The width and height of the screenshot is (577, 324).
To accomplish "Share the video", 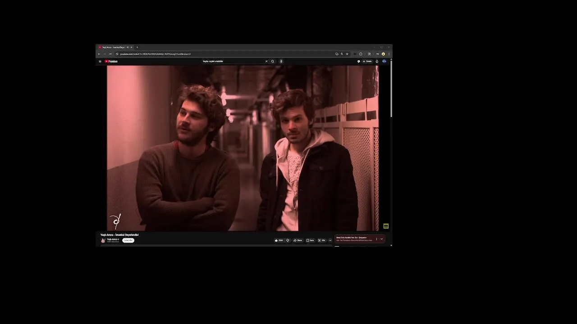I will (298, 240).
